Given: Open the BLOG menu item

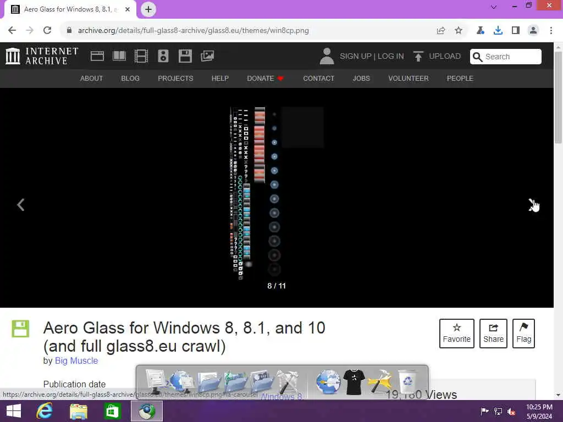Looking at the screenshot, I should [130, 78].
